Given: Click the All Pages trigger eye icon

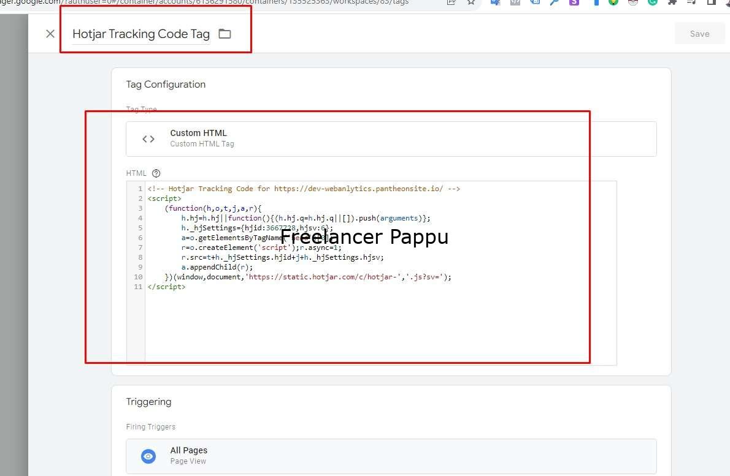Looking at the screenshot, I should coord(148,456).
